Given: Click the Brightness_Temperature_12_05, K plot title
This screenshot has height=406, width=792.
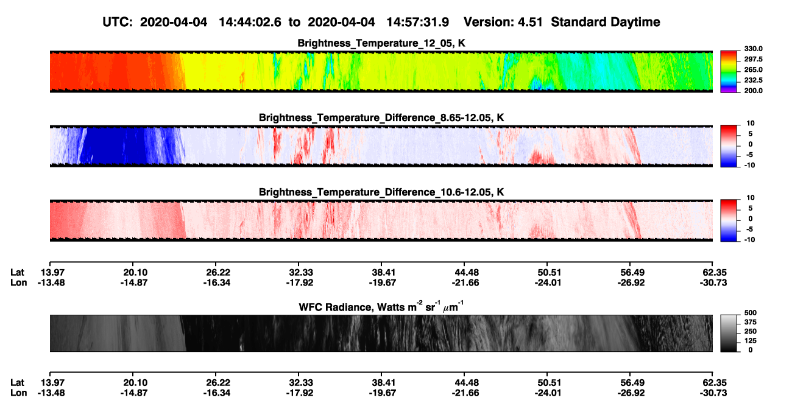Looking at the screenshot, I should [x=381, y=43].
